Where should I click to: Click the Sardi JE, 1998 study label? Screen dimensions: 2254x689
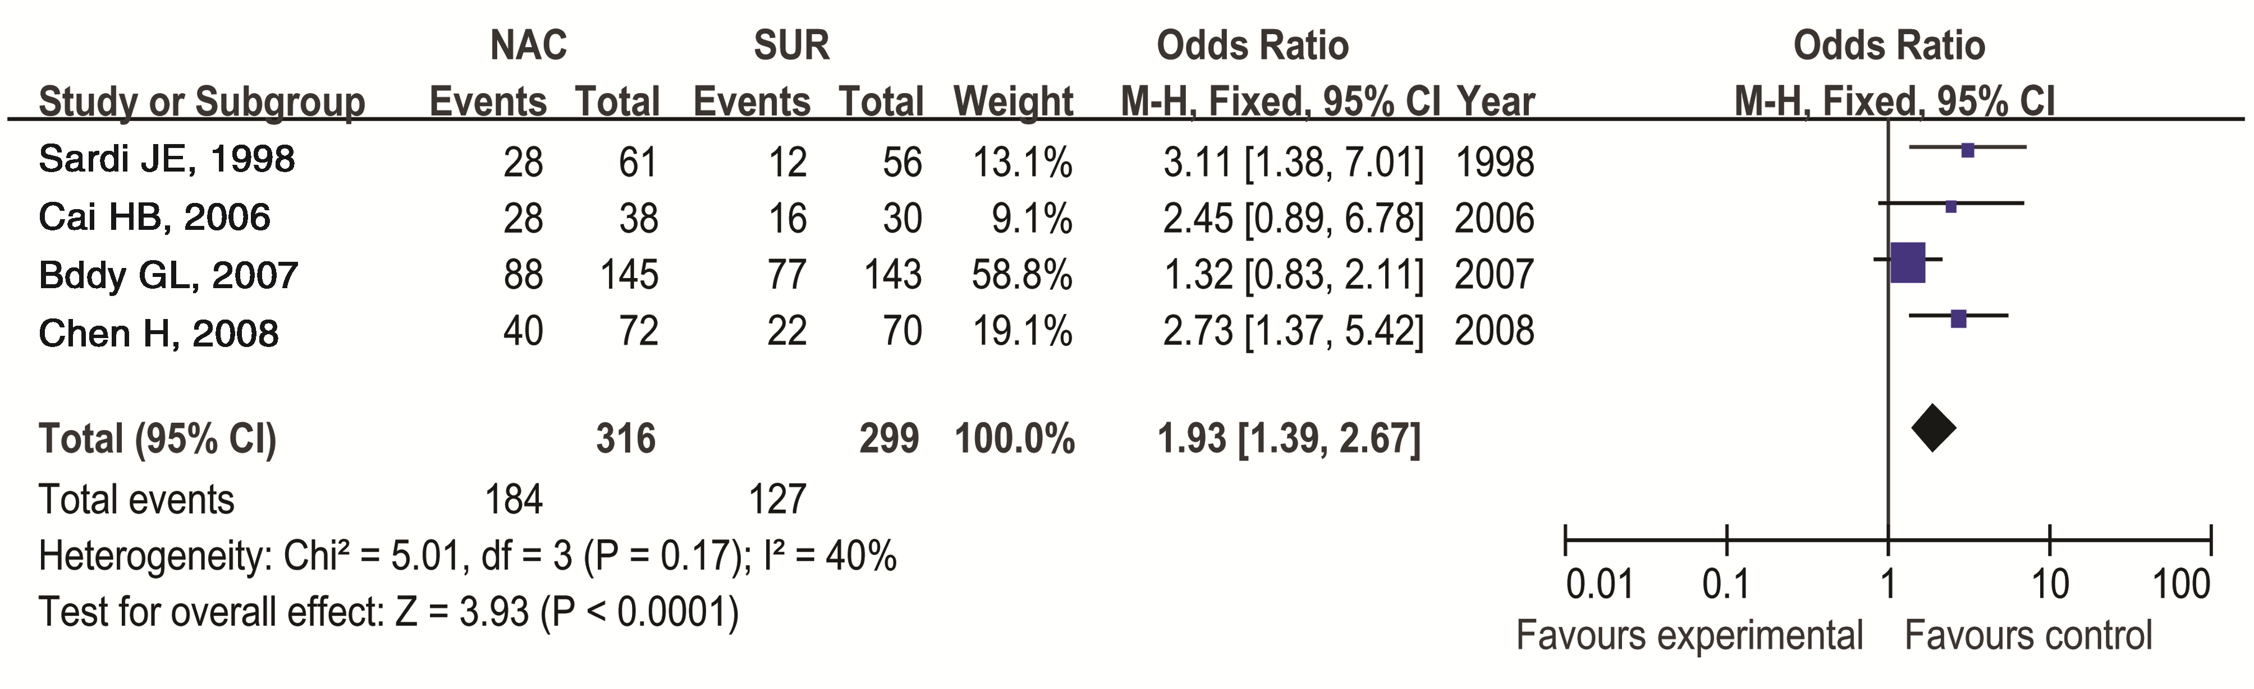click(x=167, y=160)
